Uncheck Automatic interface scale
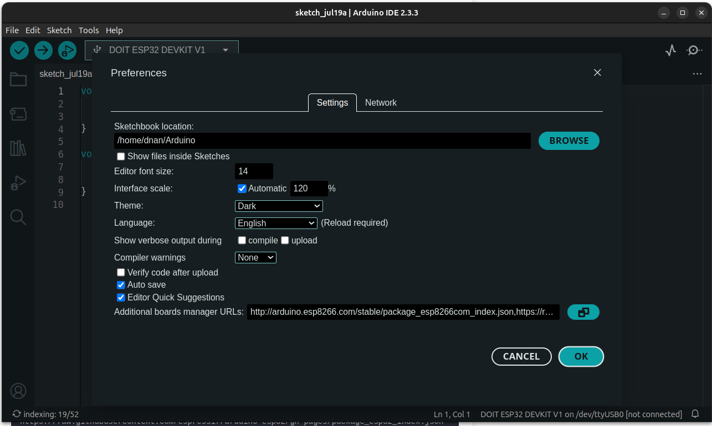The image size is (712, 426). pos(242,189)
